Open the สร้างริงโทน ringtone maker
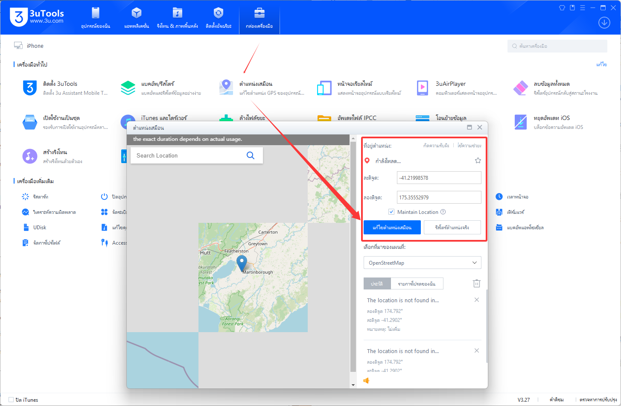This screenshot has width=621, height=406. point(52,156)
